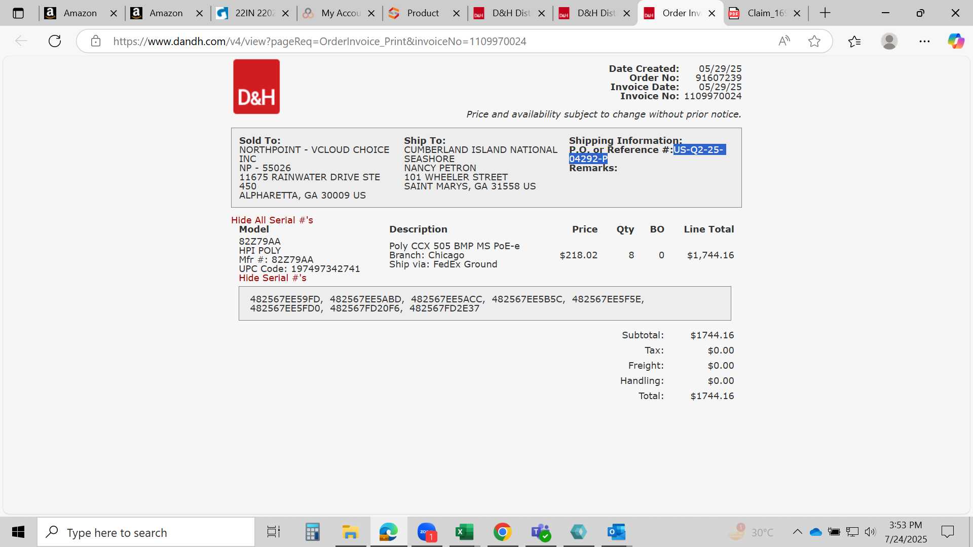Switch to the Product tab
Screen dimensions: 973x547
coord(422,13)
